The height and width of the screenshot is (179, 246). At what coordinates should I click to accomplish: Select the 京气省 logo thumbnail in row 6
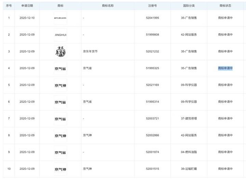[x=60, y=102]
